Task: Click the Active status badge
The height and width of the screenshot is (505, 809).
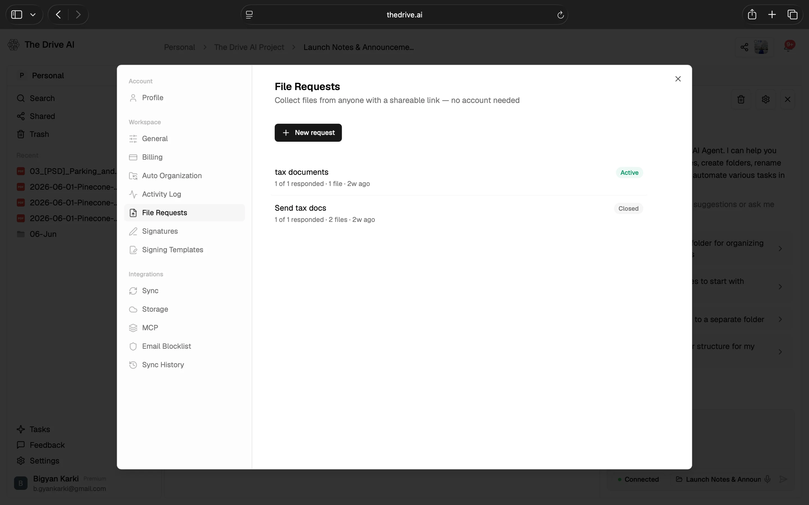Action: point(629,173)
